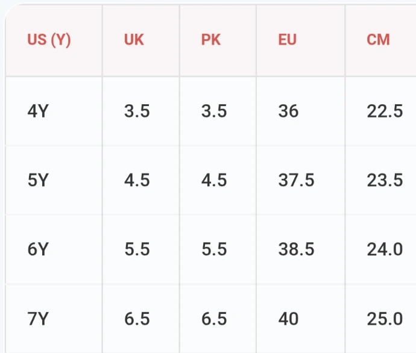Click the 22.5 CM cell

[385, 111]
